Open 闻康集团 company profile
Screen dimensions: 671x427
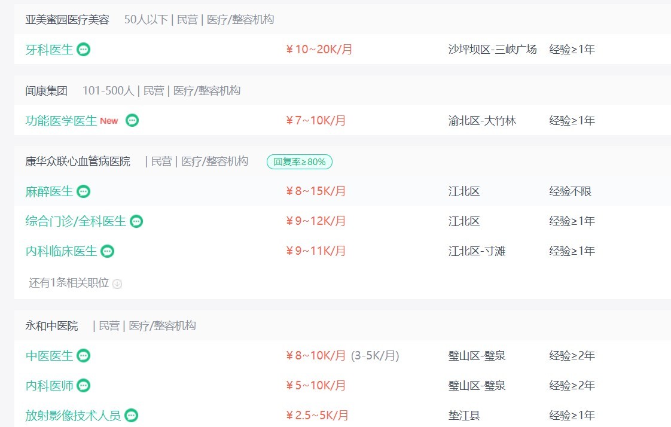[46, 91]
